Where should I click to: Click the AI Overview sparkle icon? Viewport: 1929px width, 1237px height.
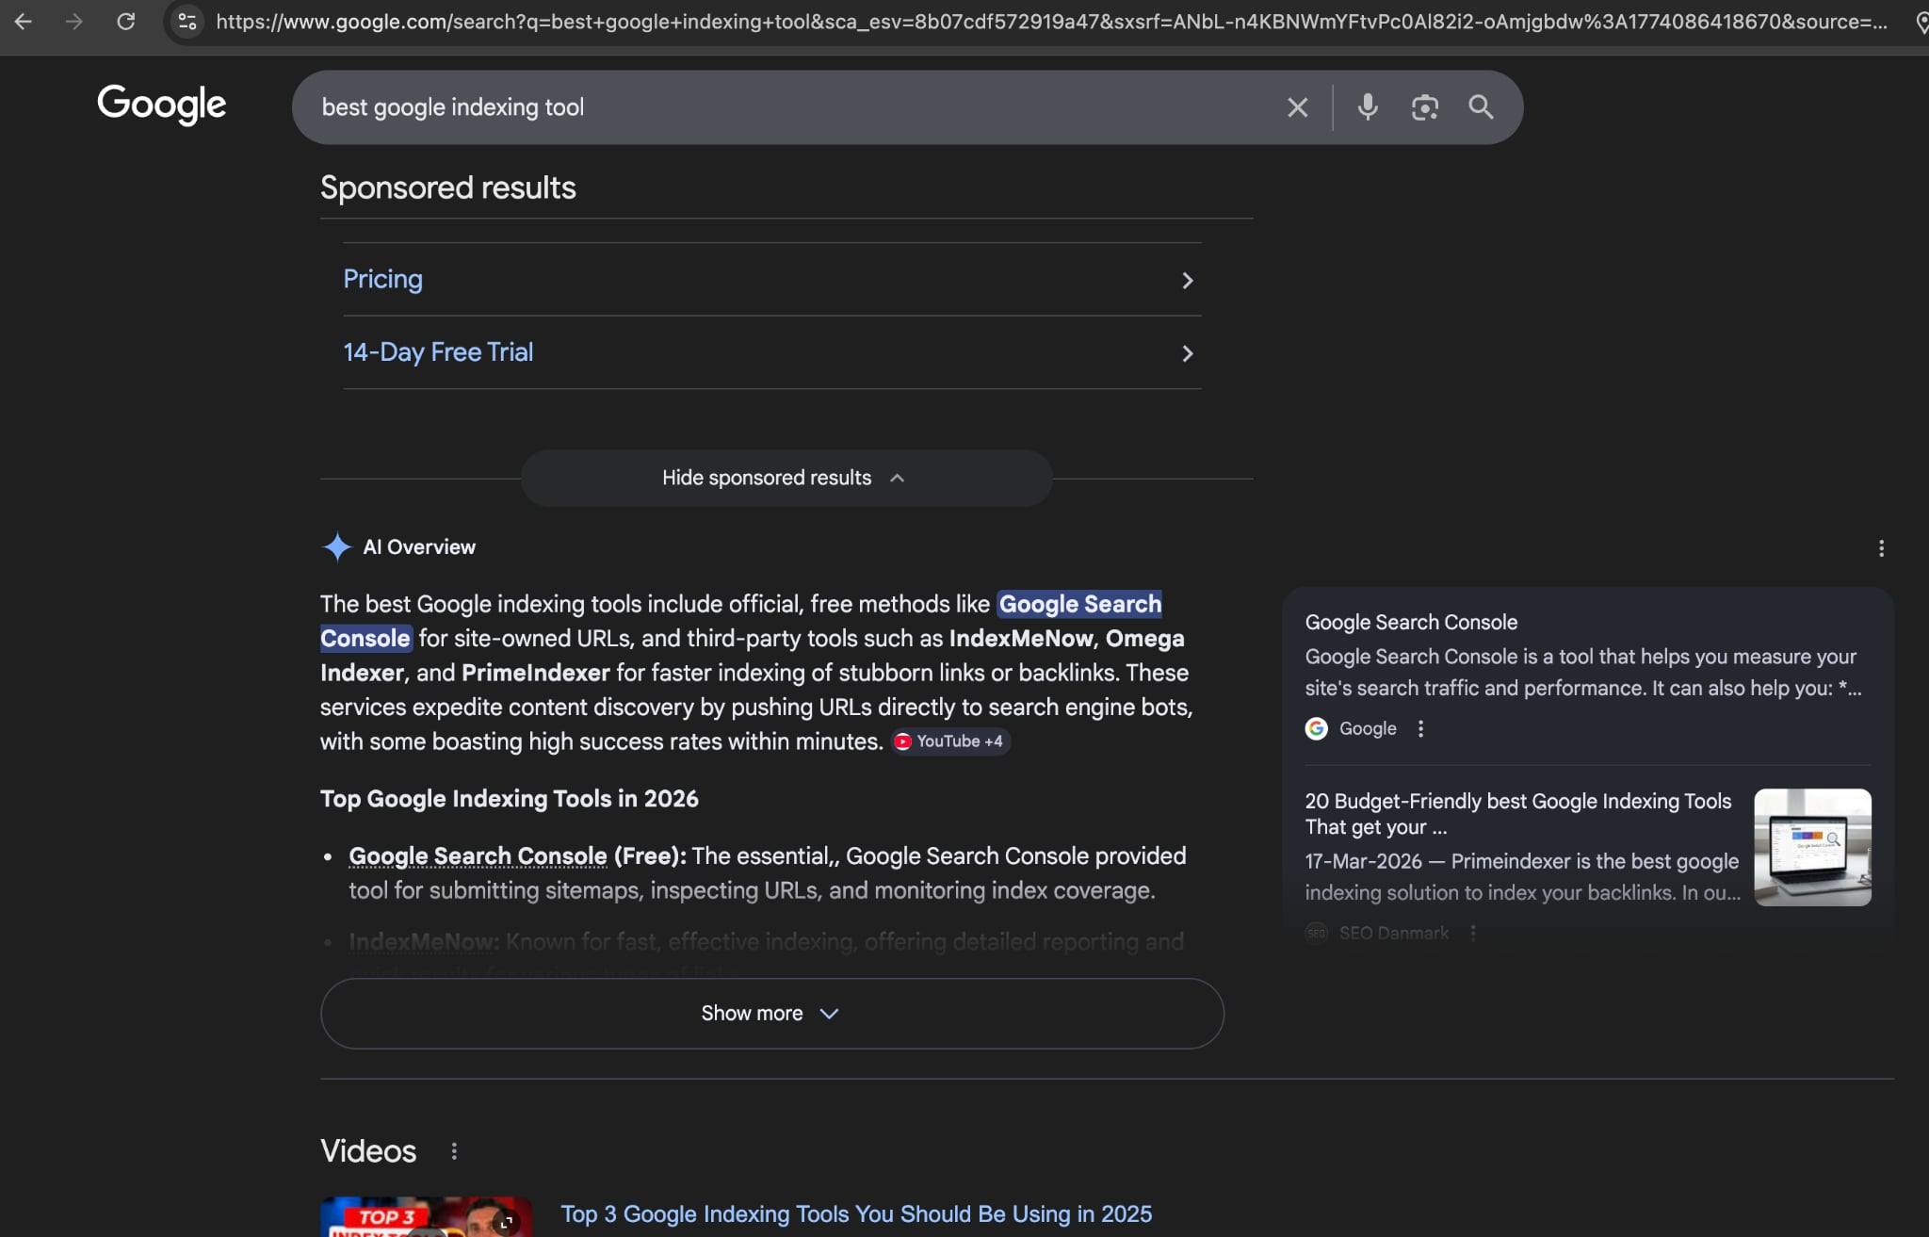(336, 547)
